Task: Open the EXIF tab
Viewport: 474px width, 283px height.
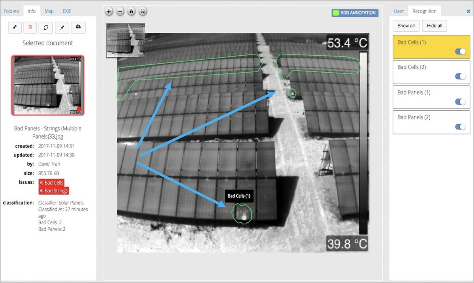Action: tap(67, 11)
